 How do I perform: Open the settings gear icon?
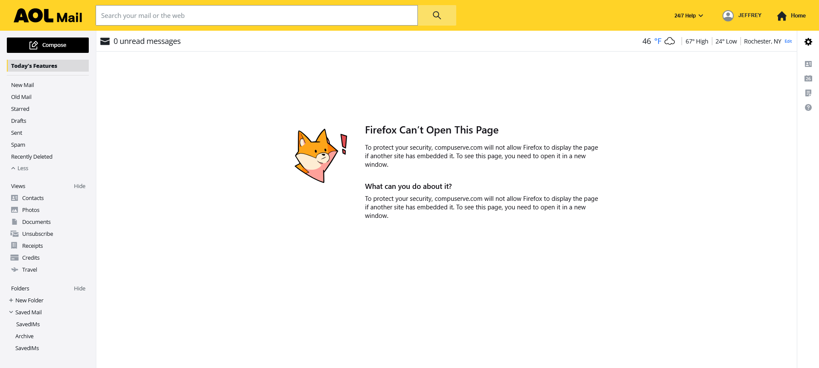(808, 42)
